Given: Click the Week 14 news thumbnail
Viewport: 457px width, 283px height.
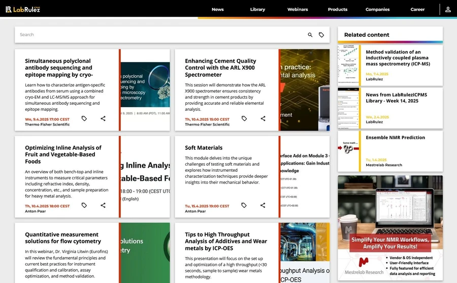Looking at the screenshot, I should pos(348,108).
